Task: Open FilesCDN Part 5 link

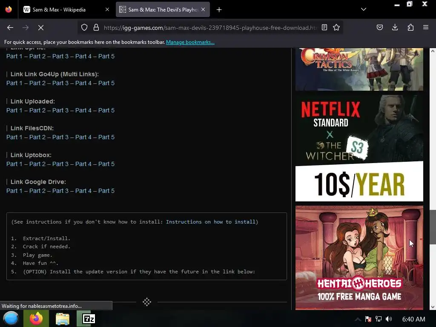Action: [106, 137]
